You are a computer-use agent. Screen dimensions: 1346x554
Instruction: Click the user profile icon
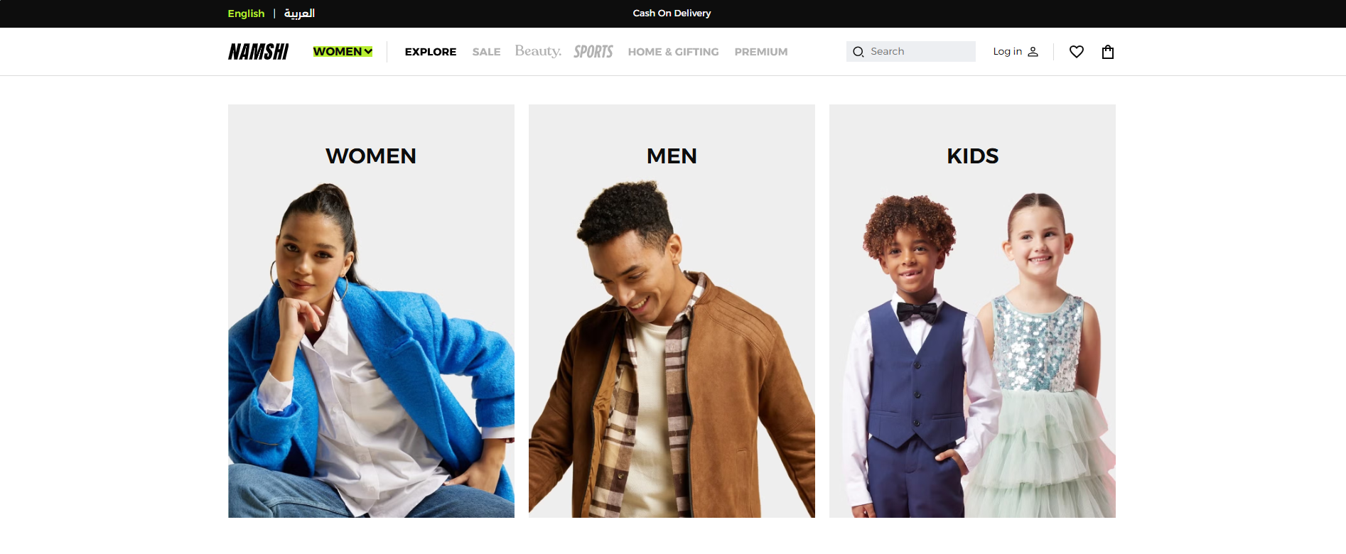click(x=1033, y=52)
